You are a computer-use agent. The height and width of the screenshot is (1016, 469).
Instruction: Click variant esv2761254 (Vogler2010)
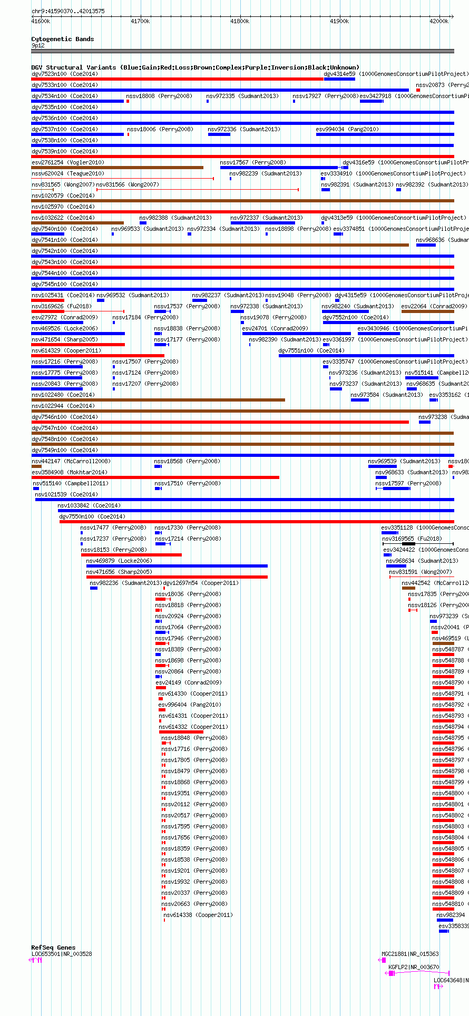[x=68, y=162]
